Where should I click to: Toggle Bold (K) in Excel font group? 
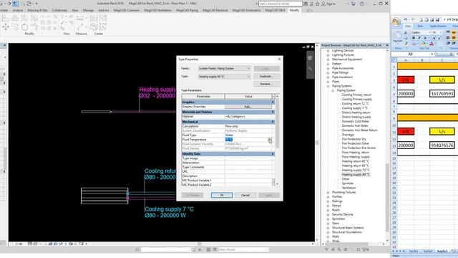414,38
